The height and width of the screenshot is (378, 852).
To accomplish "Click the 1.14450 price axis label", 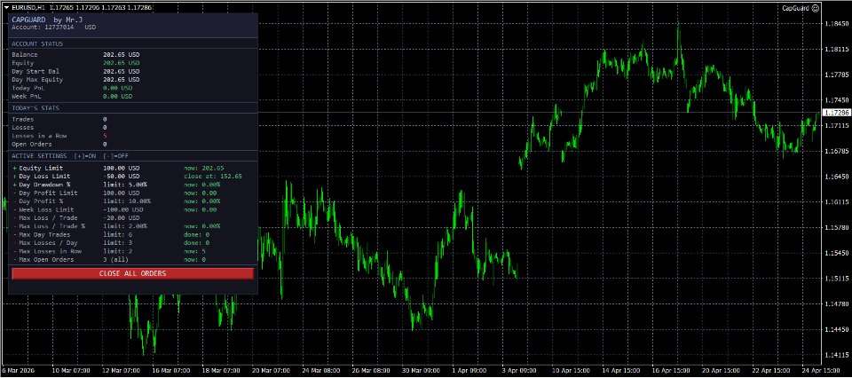I will tap(836, 329).
